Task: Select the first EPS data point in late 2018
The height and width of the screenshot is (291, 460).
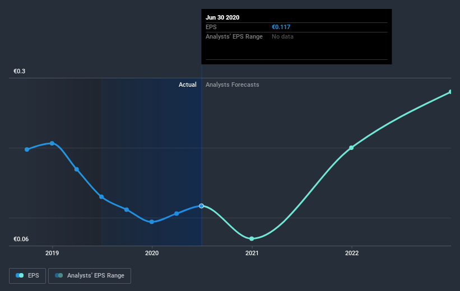Action: click(27, 149)
